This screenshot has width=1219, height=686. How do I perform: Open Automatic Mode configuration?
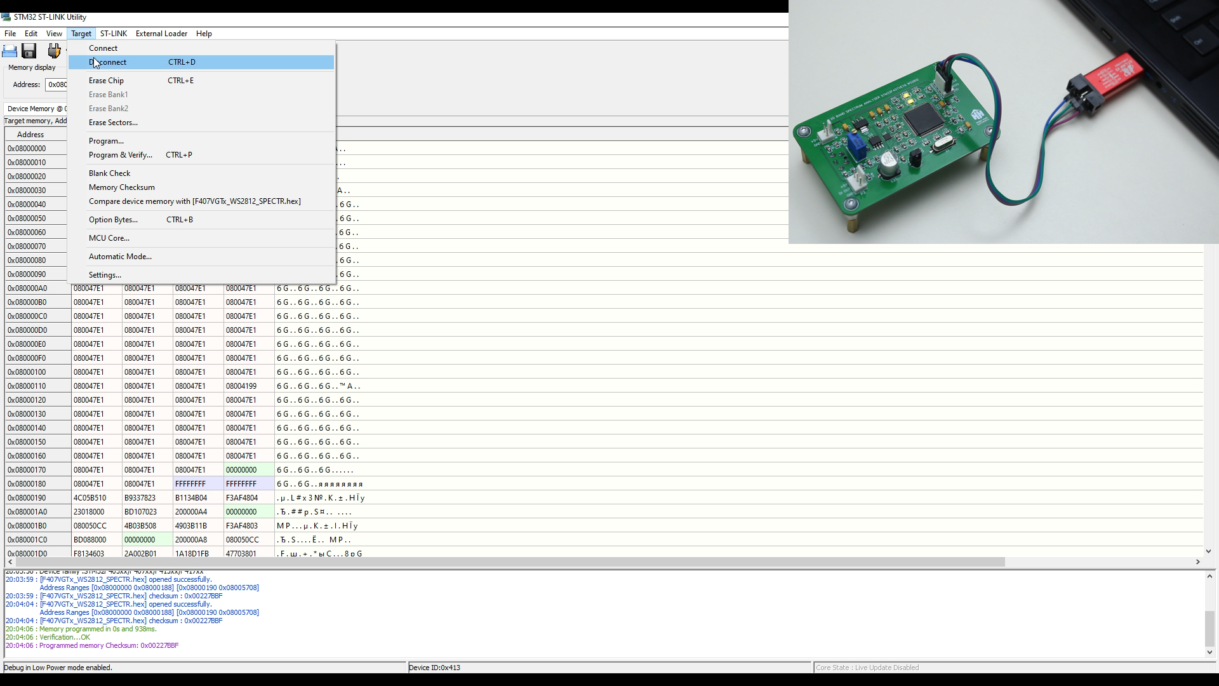pos(120,257)
